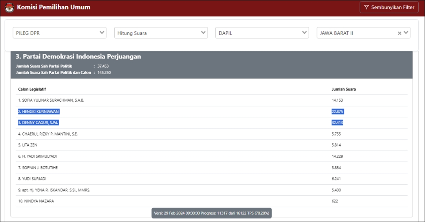The image size is (425, 222).
Task: Select candidate H. Yadi Srimulyadi
Action: pos(37,156)
